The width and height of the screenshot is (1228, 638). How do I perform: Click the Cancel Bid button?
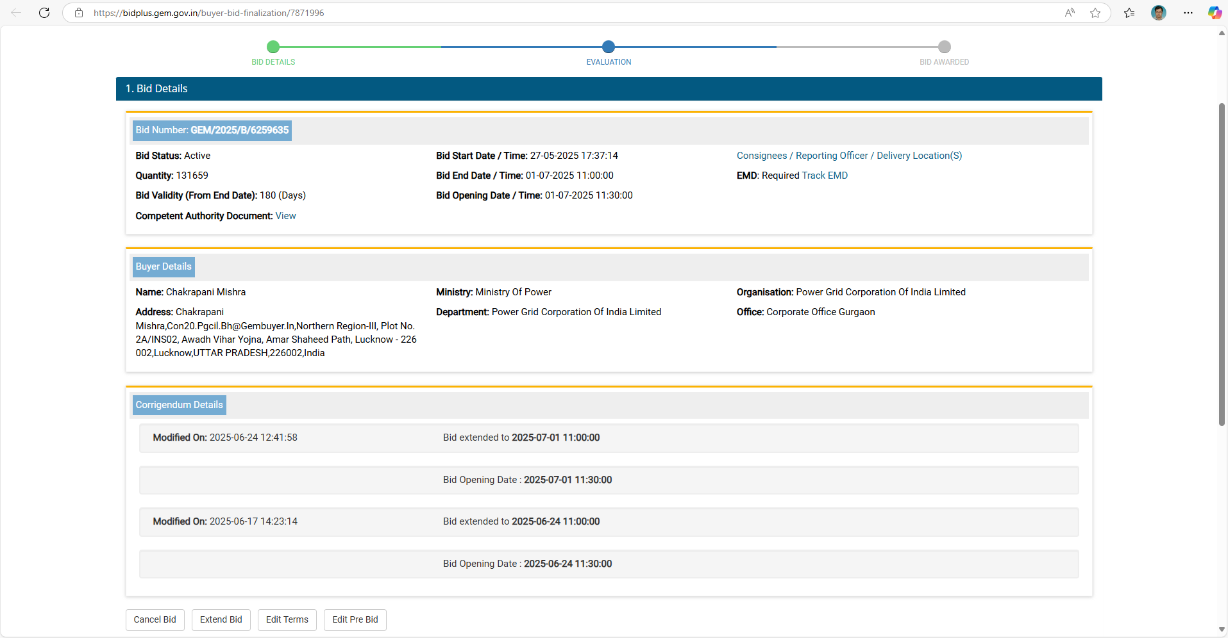tap(155, 619)
